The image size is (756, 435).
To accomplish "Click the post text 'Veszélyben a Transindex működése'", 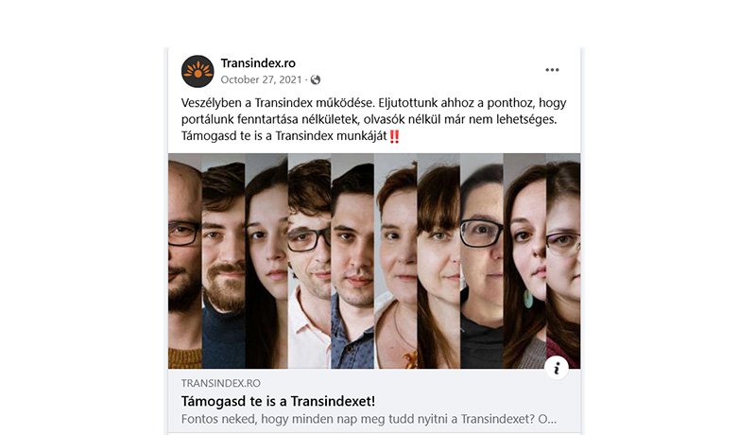I will pos(278,103).
